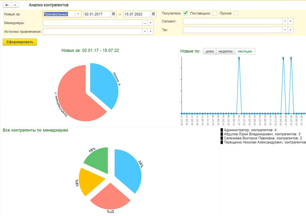Clear the Менеджеры field

tap(150, 23)
